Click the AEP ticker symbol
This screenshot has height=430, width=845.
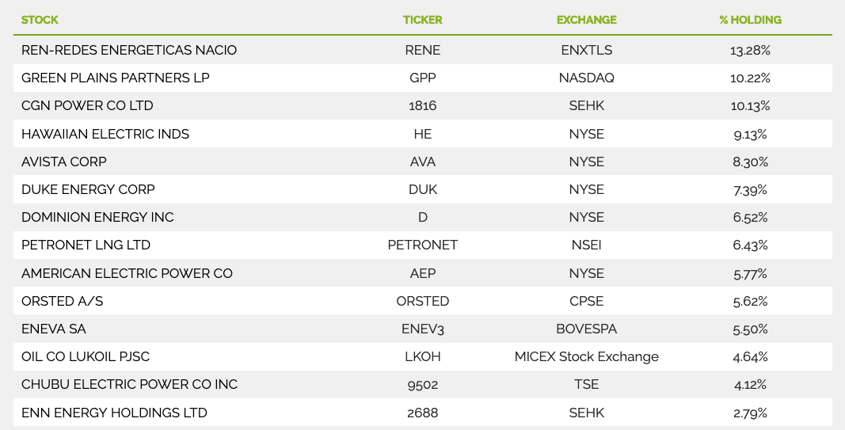pos(423,273)
